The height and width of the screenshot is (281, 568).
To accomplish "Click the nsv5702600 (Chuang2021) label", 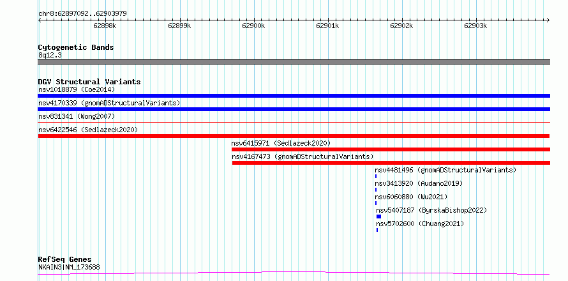I will (420, 224).
